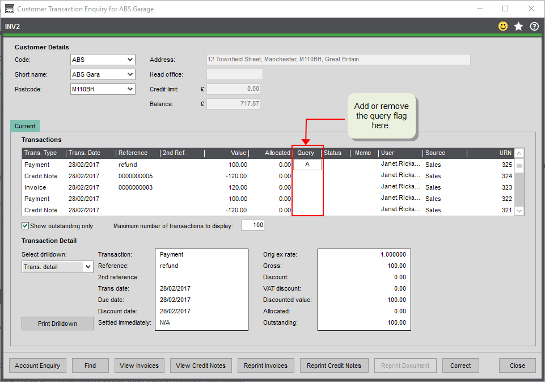Click the Reprint Invoices button
Image resolution: width=545 pixels, height=382 pixels.
pyautogui.click(x=265, y=366)
